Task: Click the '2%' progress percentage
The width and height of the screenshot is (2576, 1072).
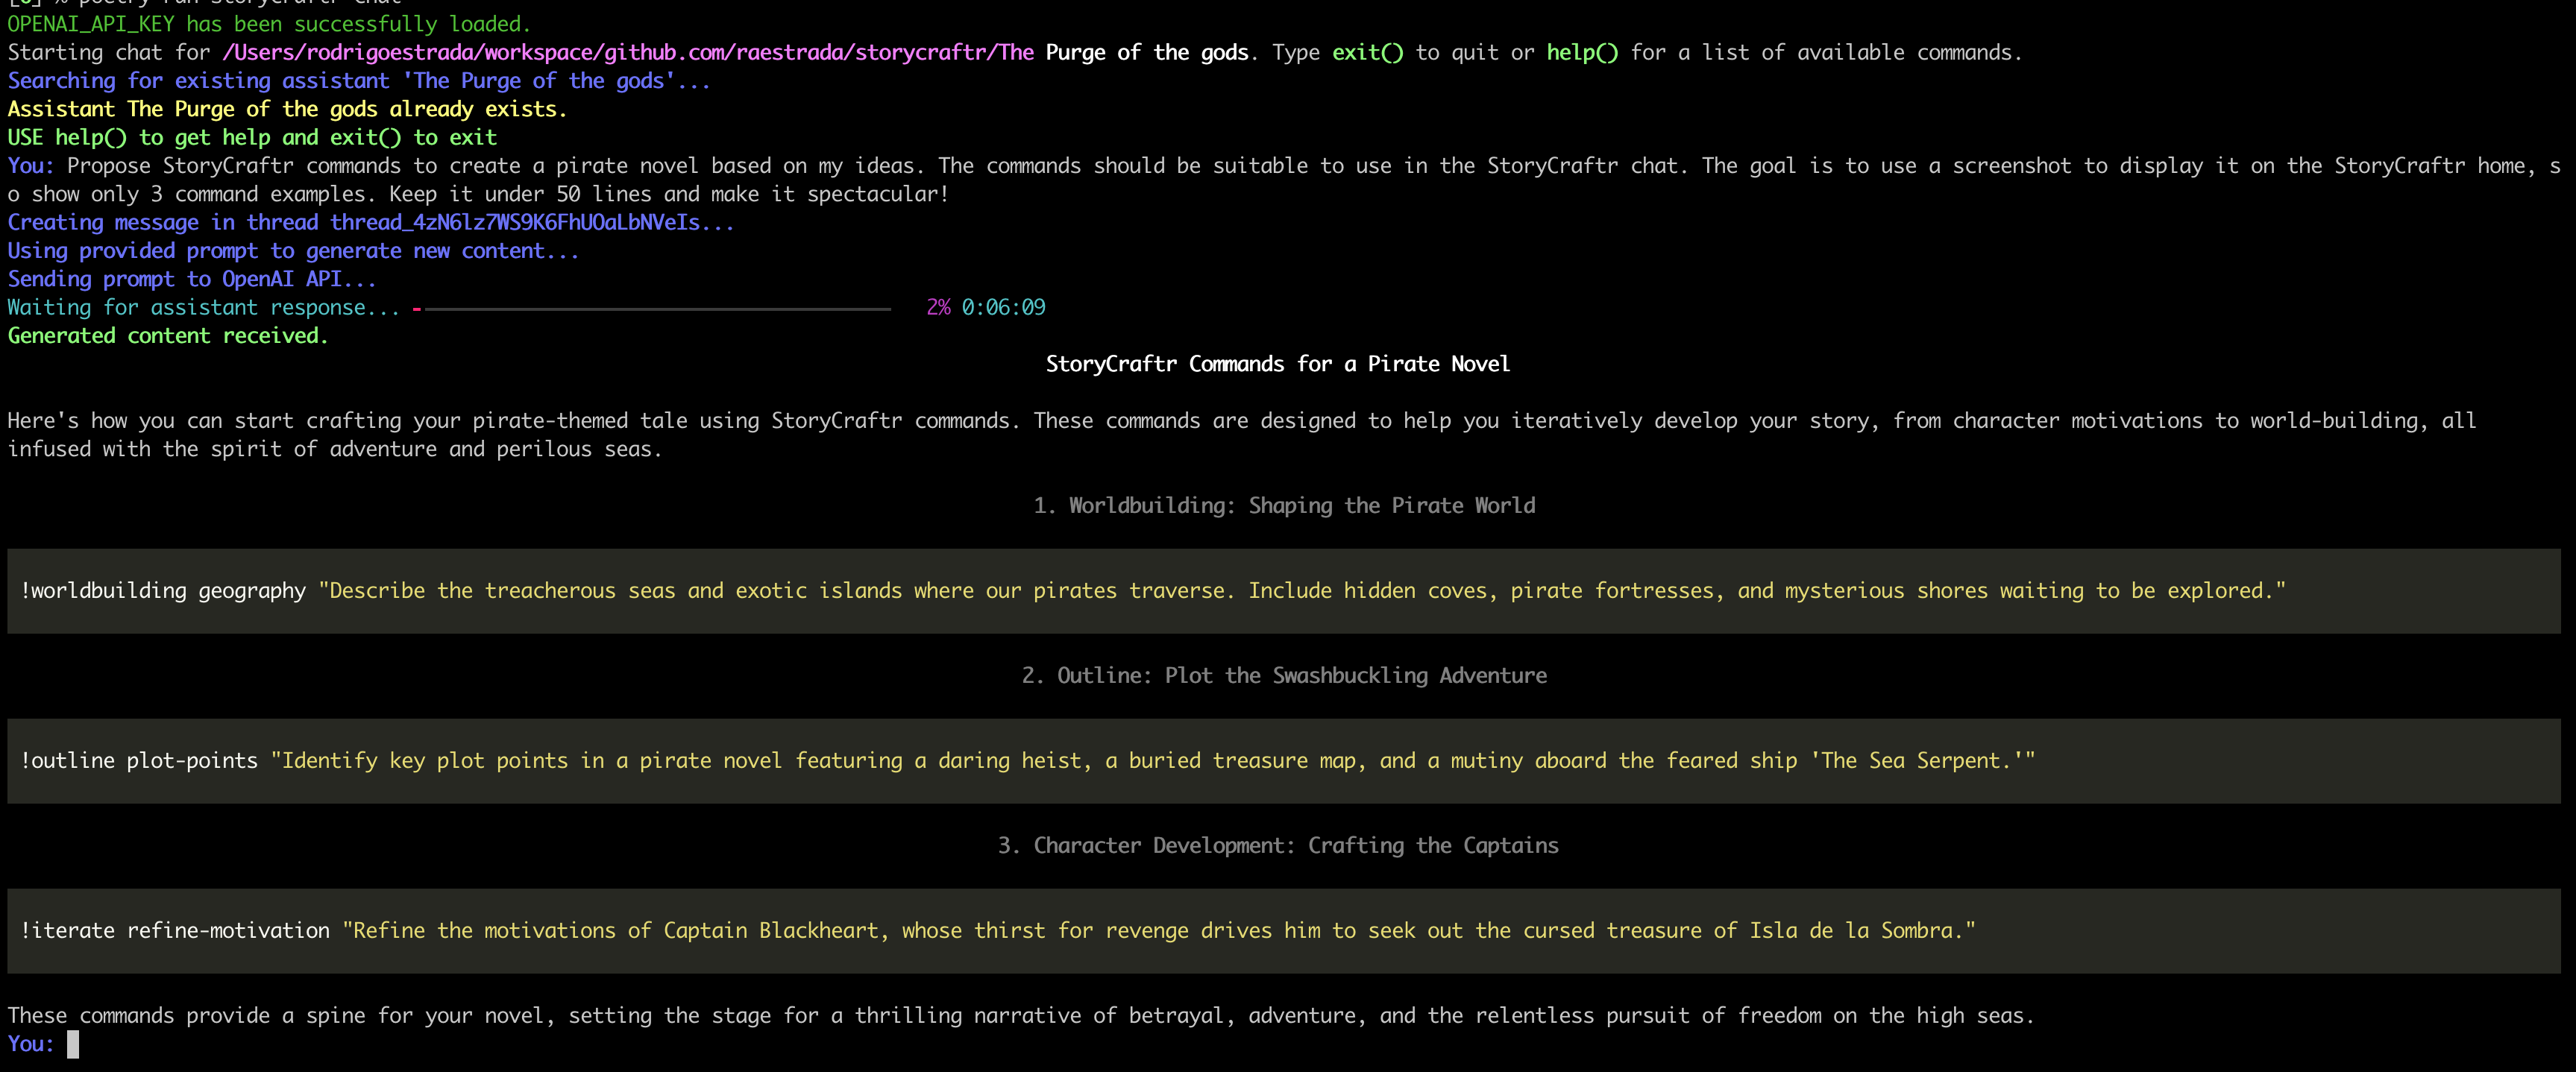Action: 938,307
